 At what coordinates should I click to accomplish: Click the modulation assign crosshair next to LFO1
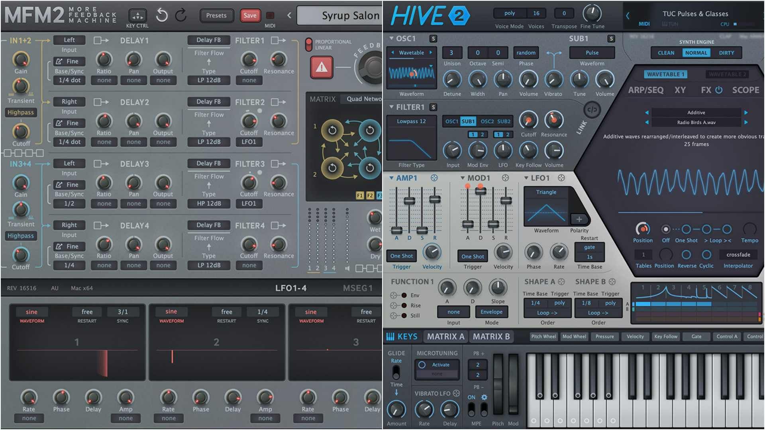point(561,178)
